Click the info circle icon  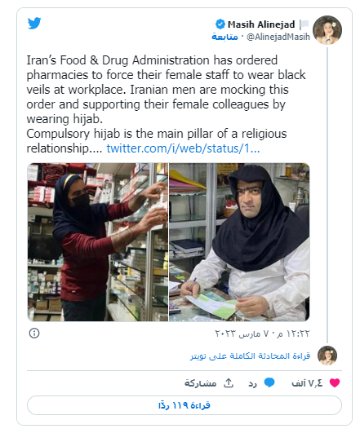click(x=34, y=333)
